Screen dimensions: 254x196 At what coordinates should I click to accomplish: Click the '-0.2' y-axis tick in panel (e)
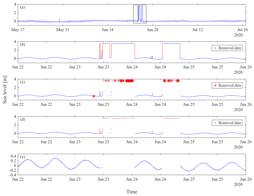tap(13, 170)
